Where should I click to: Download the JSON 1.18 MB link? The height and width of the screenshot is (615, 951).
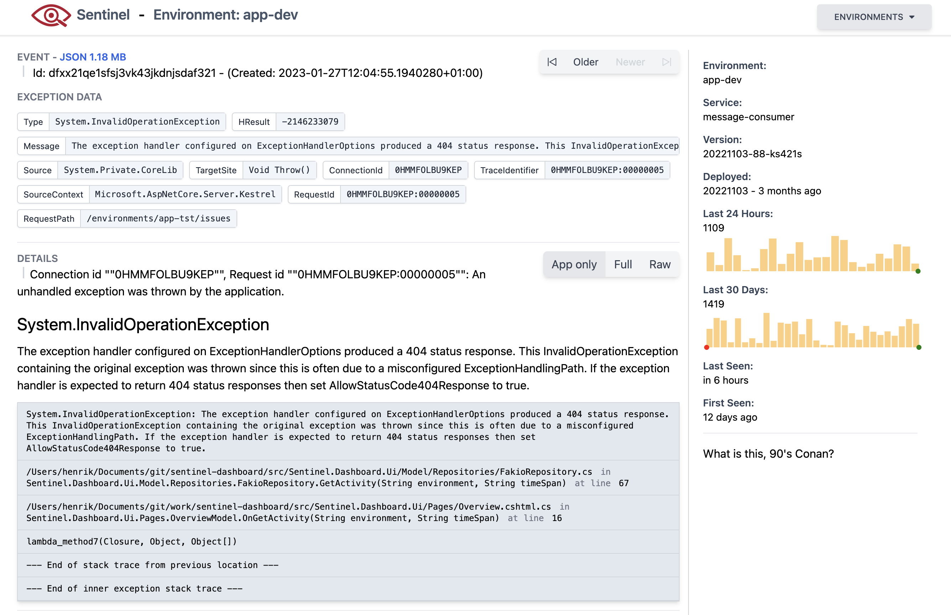pos(93,57)
